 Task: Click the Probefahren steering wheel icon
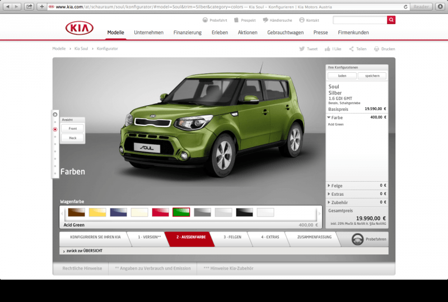[357, 239]
